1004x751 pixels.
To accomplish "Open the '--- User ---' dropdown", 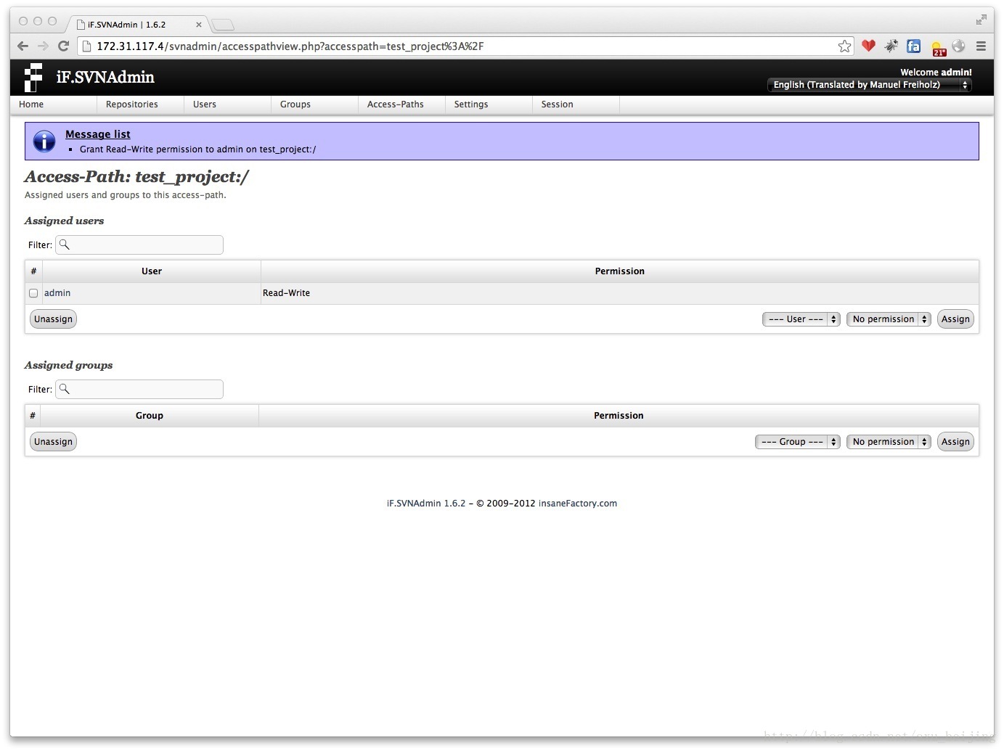I will click(801, 319).
